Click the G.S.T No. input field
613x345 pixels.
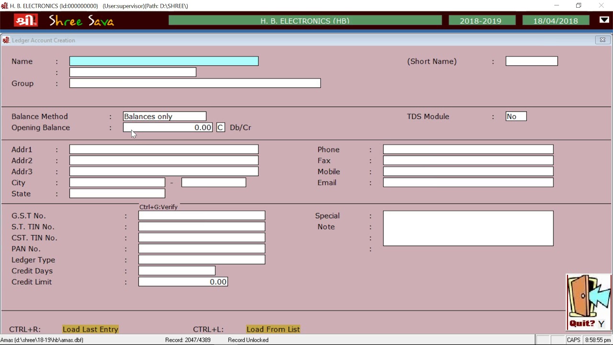tap(202, 216)
